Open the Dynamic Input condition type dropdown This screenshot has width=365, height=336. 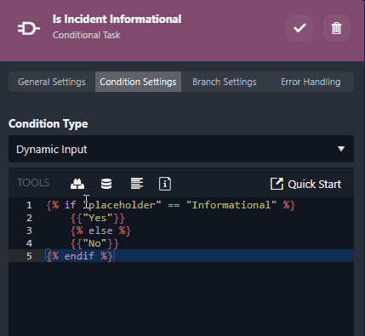[x=181, y=149]
